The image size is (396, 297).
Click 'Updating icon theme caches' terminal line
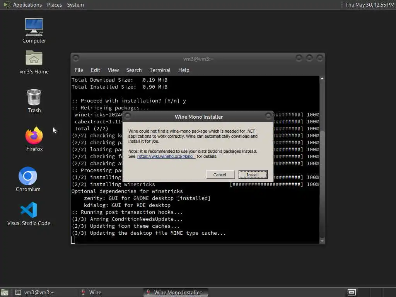tap(126, 226)
